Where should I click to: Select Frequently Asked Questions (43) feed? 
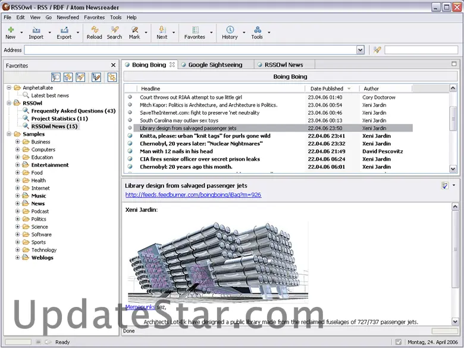click(x=73, y=111)
